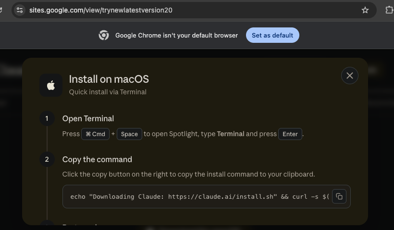Close the Install on macOS dialog

click(349, 76)
